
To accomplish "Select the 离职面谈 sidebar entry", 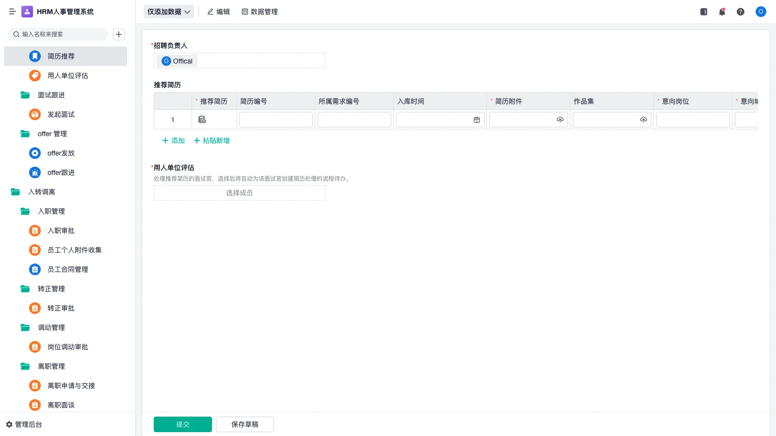I will coord(61,405).
